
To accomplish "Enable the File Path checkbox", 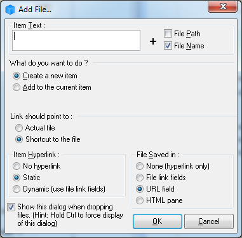I will pyautogui.click(x=168, y=34).
